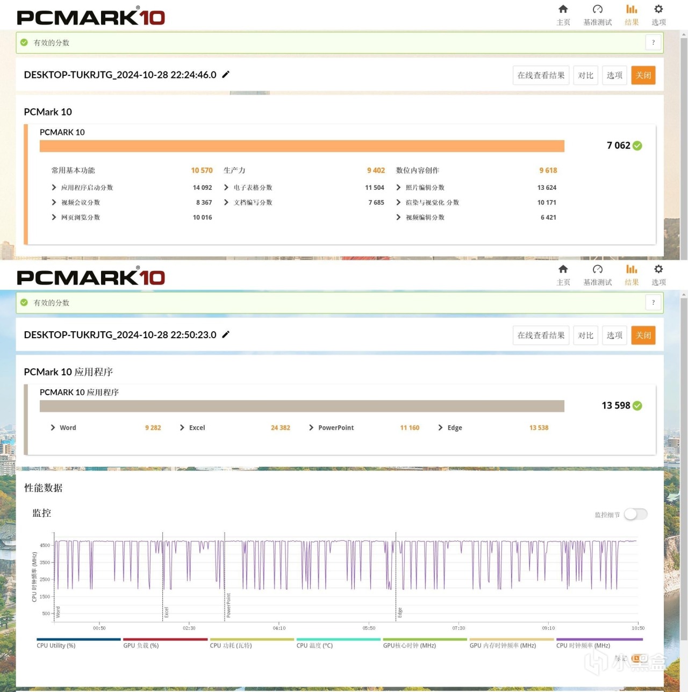Click 对比 button for the 22:24:46 result
688x692 pixels.
pos(586,75)
